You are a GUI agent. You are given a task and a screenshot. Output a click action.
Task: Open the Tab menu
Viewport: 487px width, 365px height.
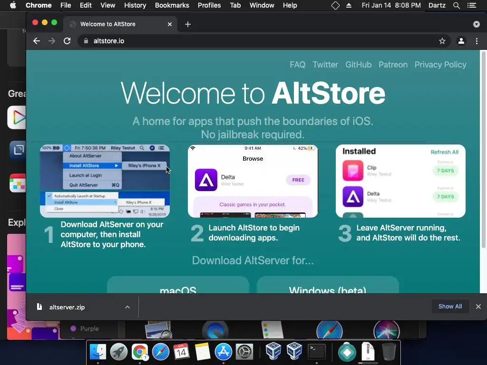235,5
